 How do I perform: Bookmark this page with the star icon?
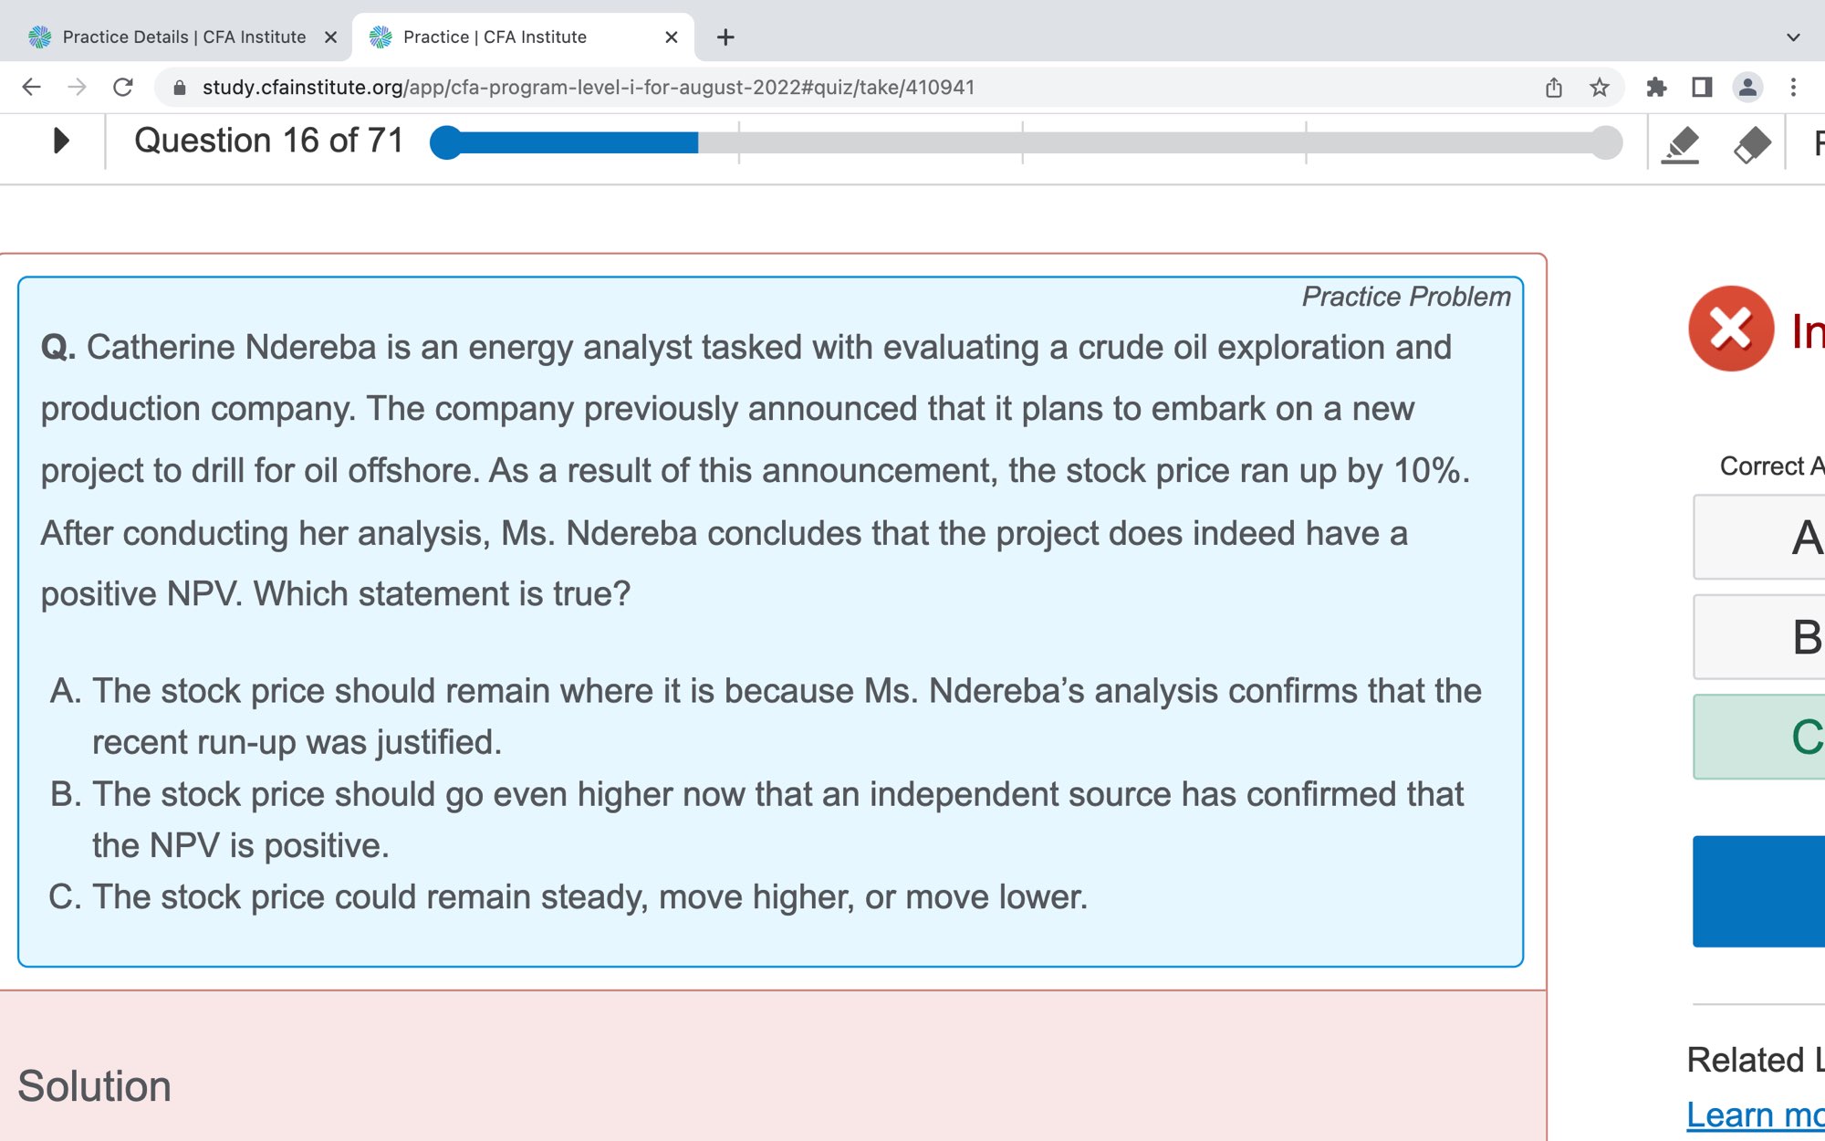[1599, 88]
